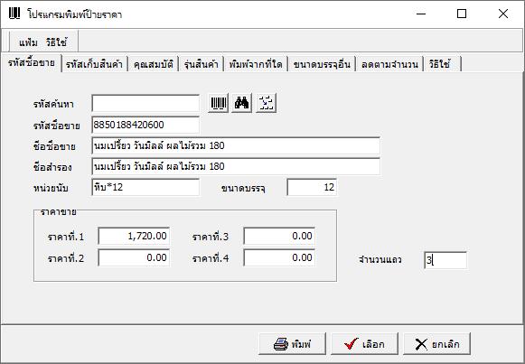Open the รุ่นสินค้า tab
Screen dimensions: 525x364
pos(201,64)
